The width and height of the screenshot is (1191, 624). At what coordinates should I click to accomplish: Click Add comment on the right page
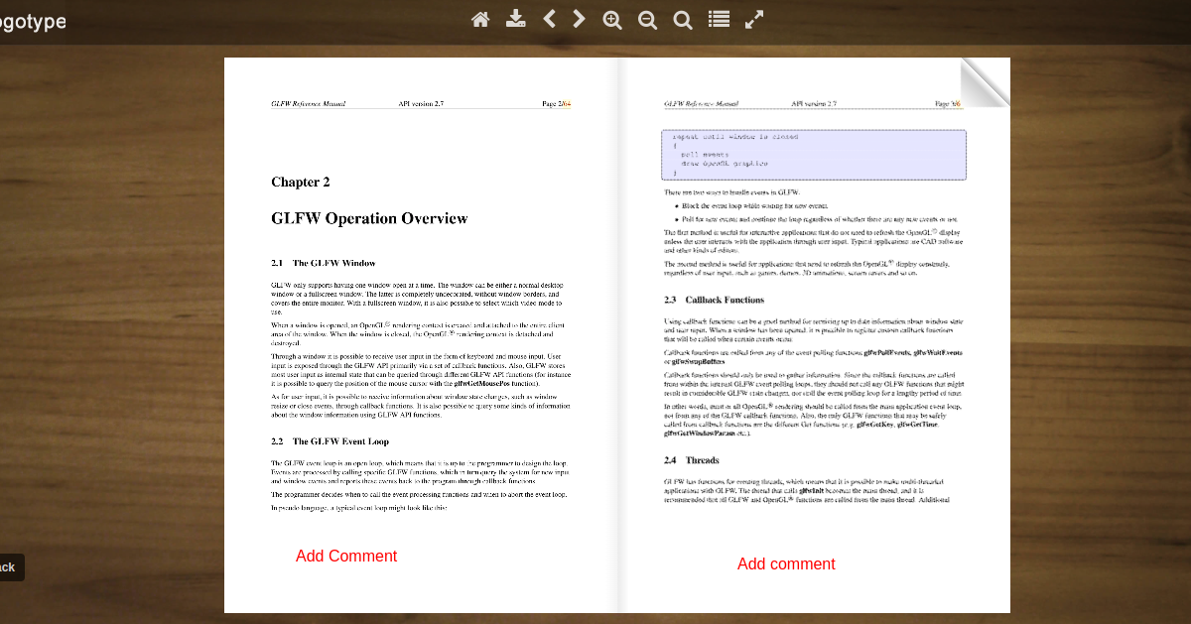click(x=786, y=564)
